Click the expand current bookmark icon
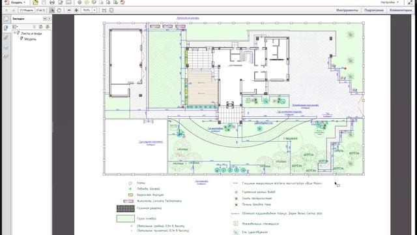The image size is (417, 235). 48,27
